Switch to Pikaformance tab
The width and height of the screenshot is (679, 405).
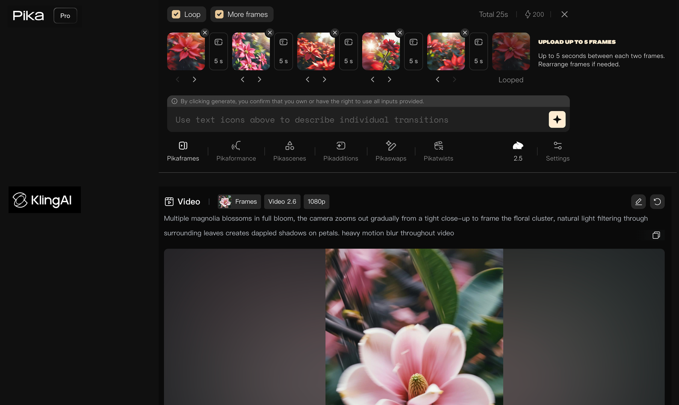tap(236, 151)
